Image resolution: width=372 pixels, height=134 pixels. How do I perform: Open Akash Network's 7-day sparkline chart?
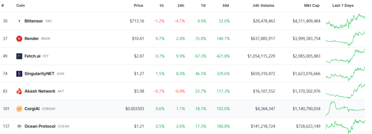click(345, 91)
